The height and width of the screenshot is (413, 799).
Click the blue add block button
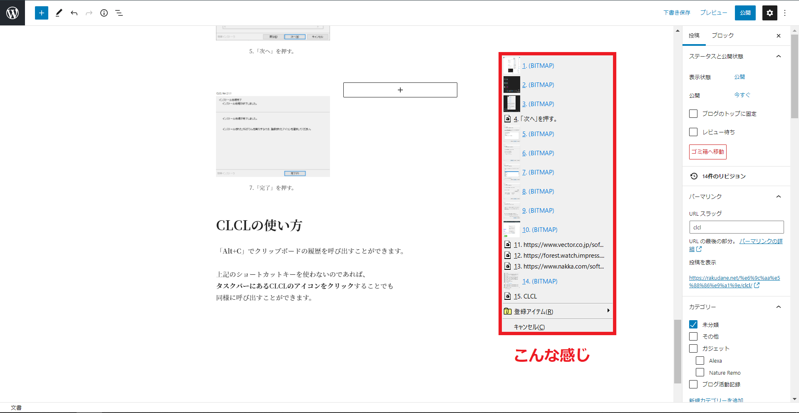[x=42, y=13]
